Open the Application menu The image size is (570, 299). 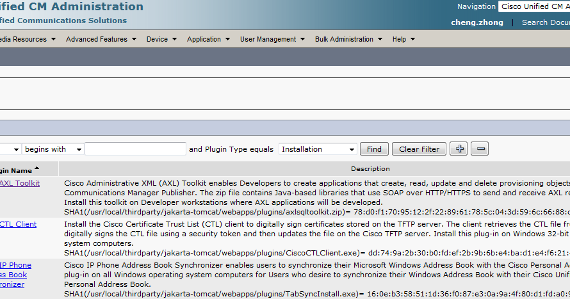coord(208,39)
